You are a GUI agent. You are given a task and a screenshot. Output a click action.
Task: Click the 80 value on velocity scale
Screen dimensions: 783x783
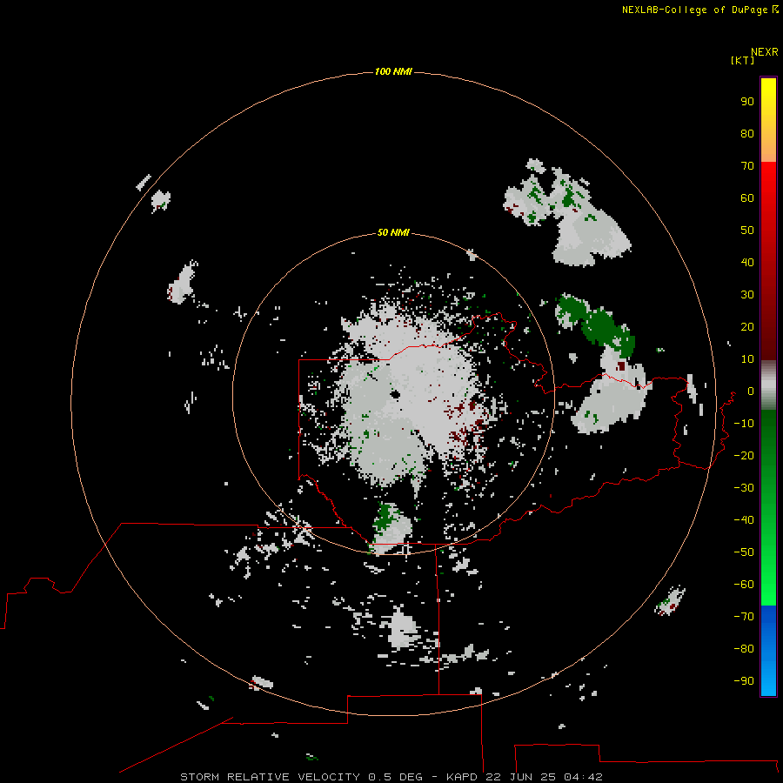coord(747,133)
